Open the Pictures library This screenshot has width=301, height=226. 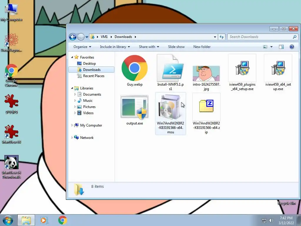click(89, 107)
